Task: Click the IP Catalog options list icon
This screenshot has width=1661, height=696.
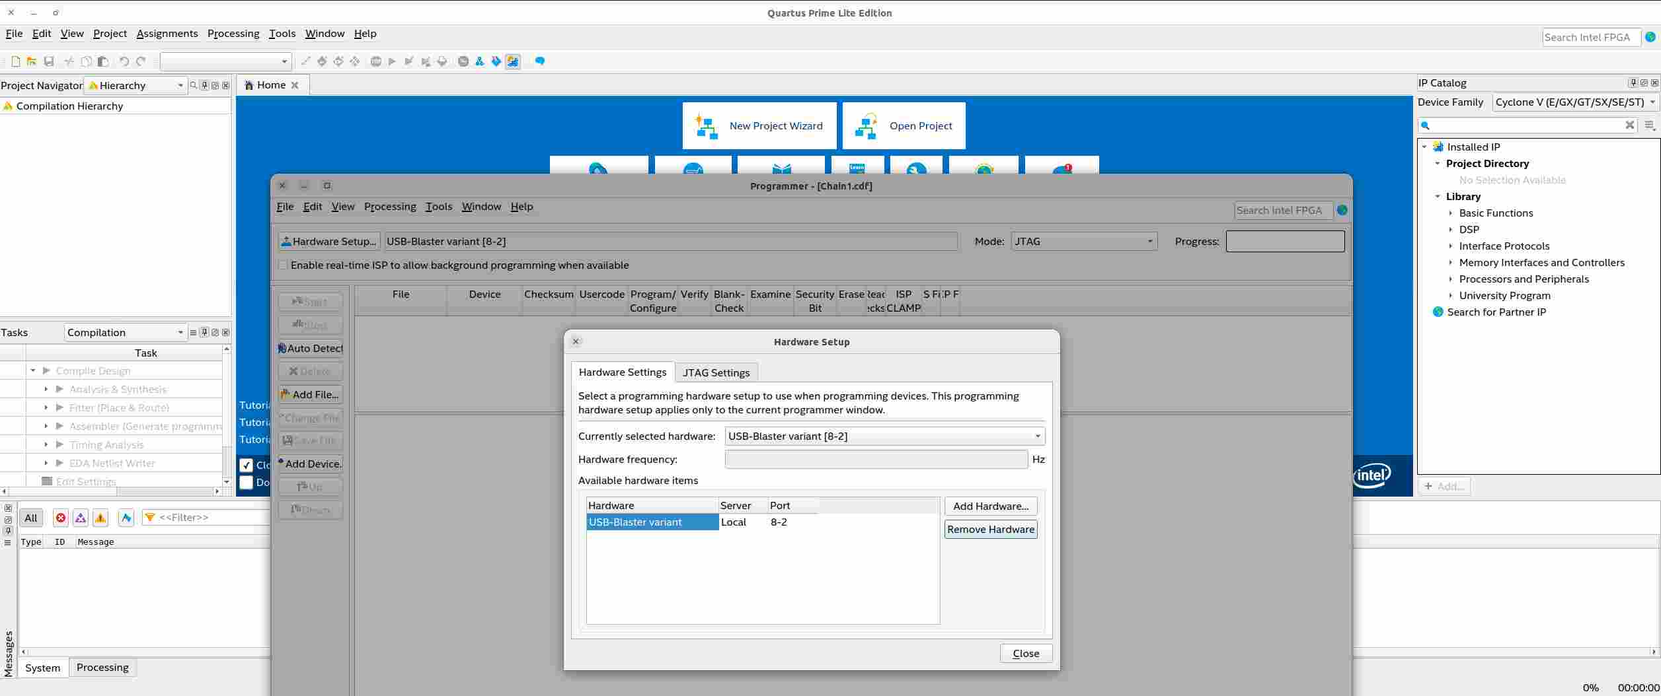Action: [x=1650, y=125]
